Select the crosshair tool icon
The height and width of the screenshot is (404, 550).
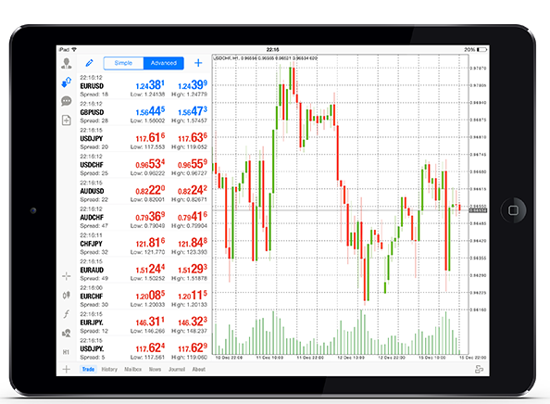[x=67, y=276]
